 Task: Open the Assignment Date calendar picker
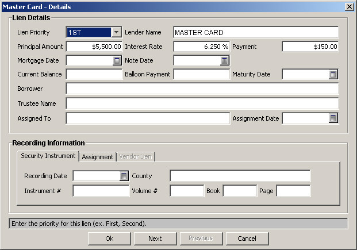point(333,118)
